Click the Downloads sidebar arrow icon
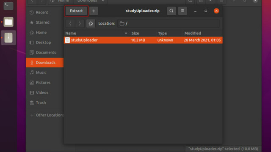The height and width of the screenshot is (152, 271). tap(32, 62)
